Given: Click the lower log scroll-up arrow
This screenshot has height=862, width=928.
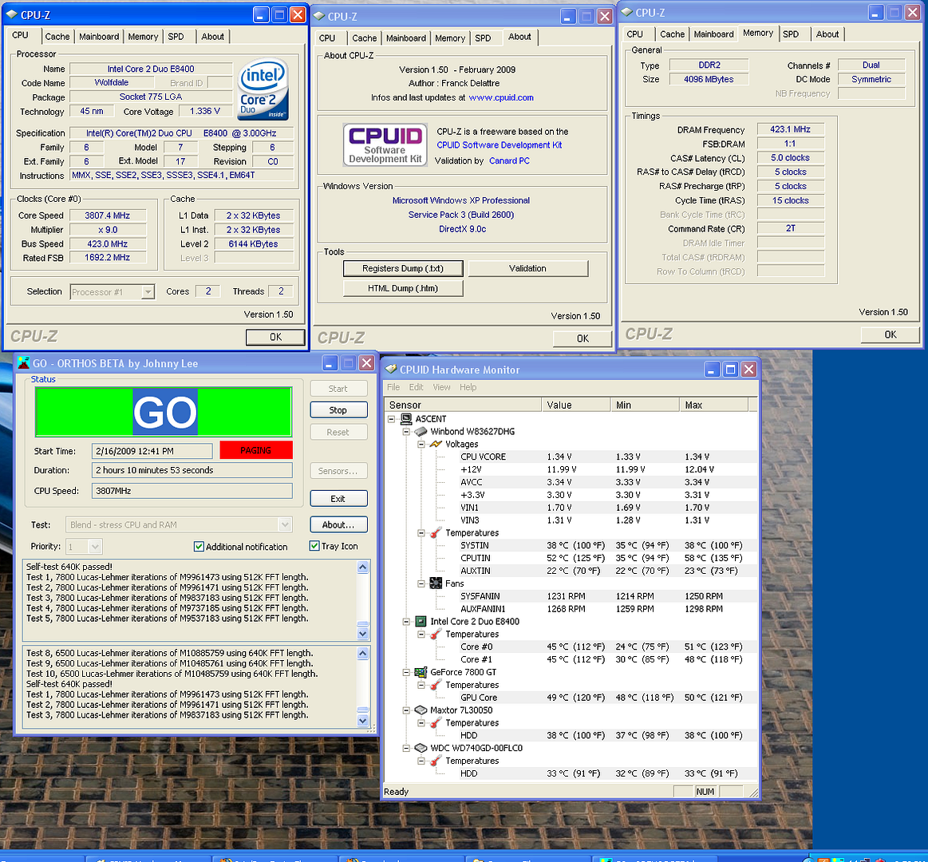Looking at the screenshot, I should tap(363, 653).
